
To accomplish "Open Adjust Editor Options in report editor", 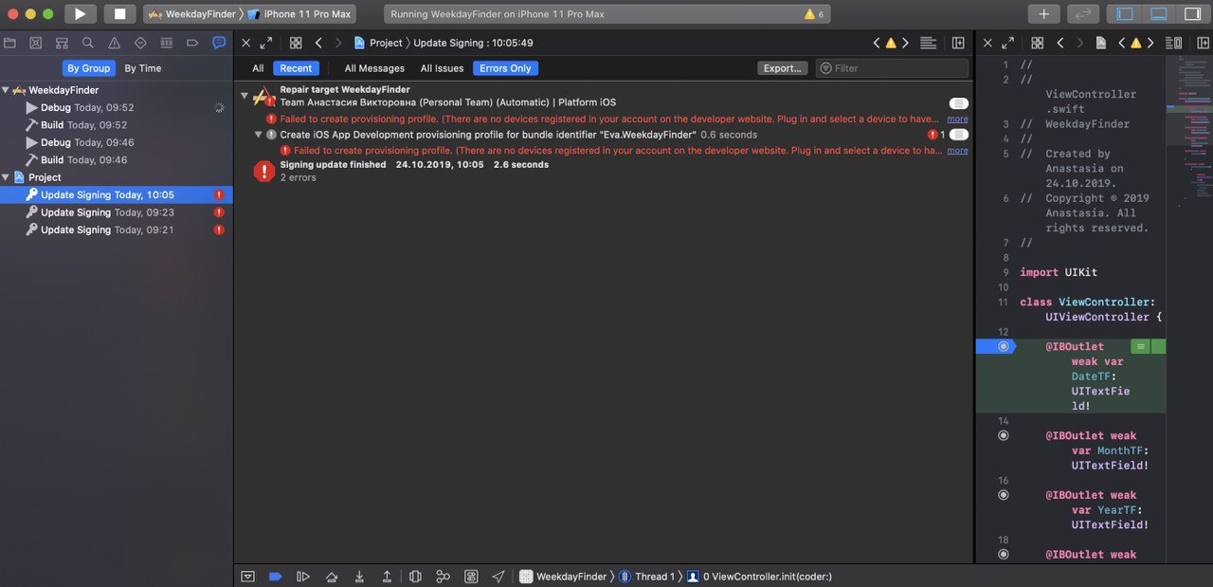I will click(929, 43).
